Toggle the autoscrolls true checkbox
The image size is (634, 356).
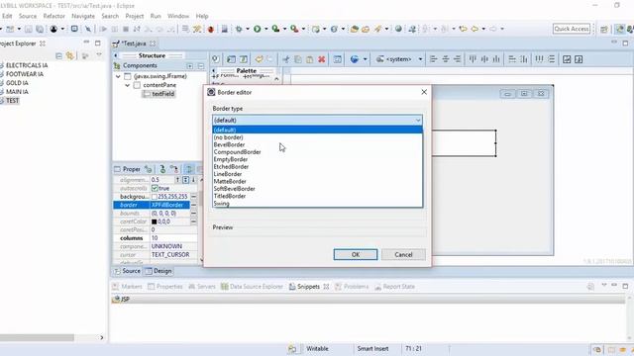coord(155,188)
